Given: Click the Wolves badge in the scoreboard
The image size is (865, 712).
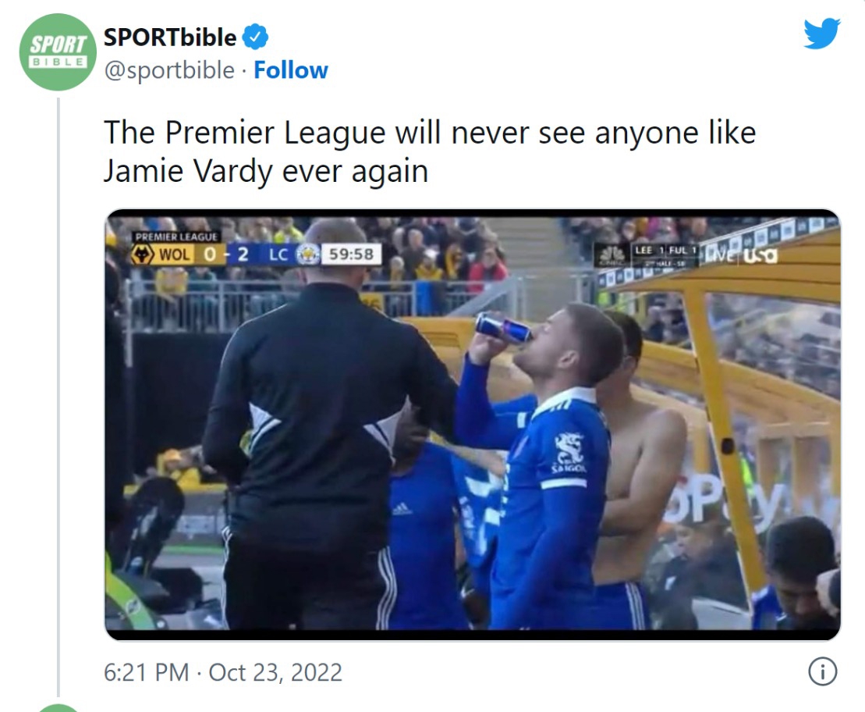Looking at the screenshot, I should tap(142, 254).
